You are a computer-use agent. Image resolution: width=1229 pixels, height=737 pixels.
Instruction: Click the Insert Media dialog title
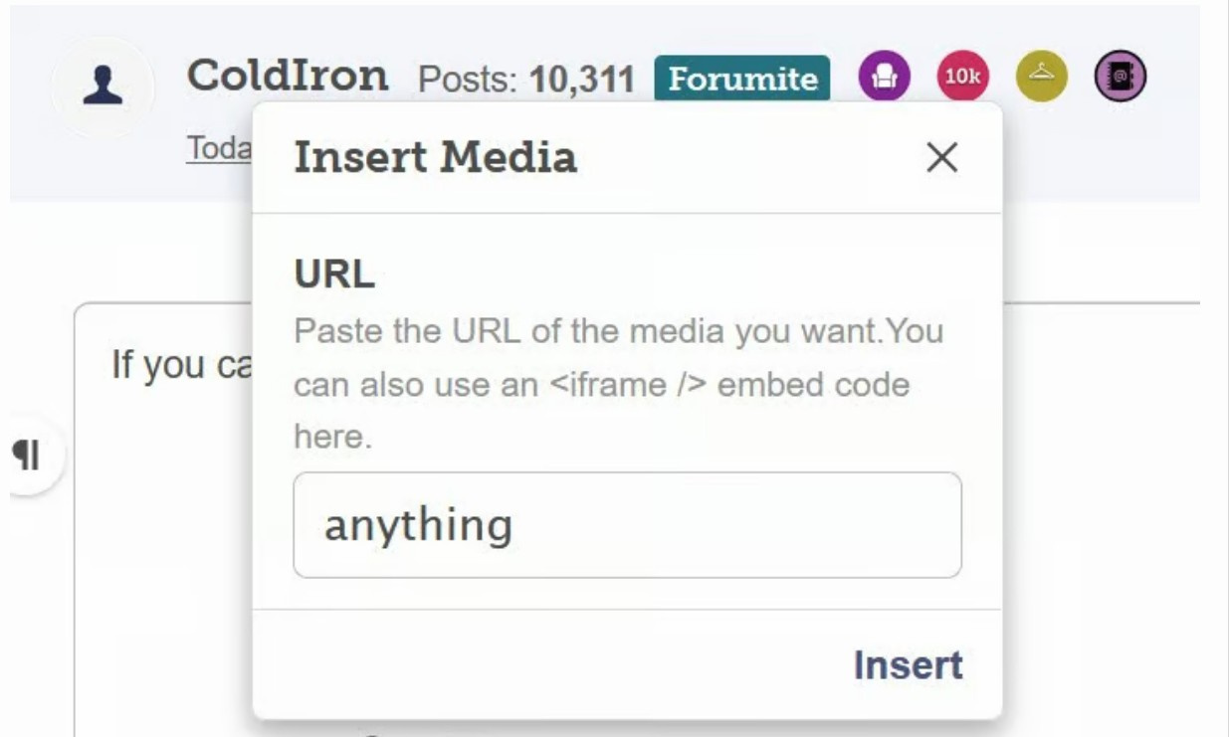435,157
